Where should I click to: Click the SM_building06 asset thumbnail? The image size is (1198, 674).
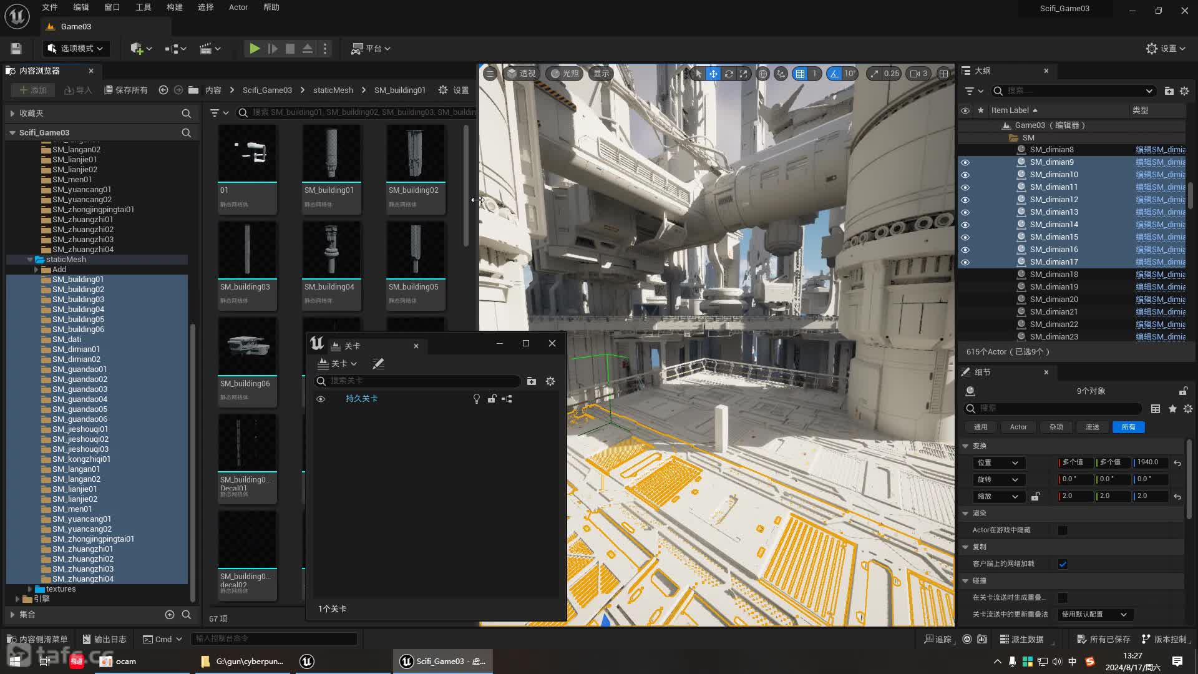point(247,346)
